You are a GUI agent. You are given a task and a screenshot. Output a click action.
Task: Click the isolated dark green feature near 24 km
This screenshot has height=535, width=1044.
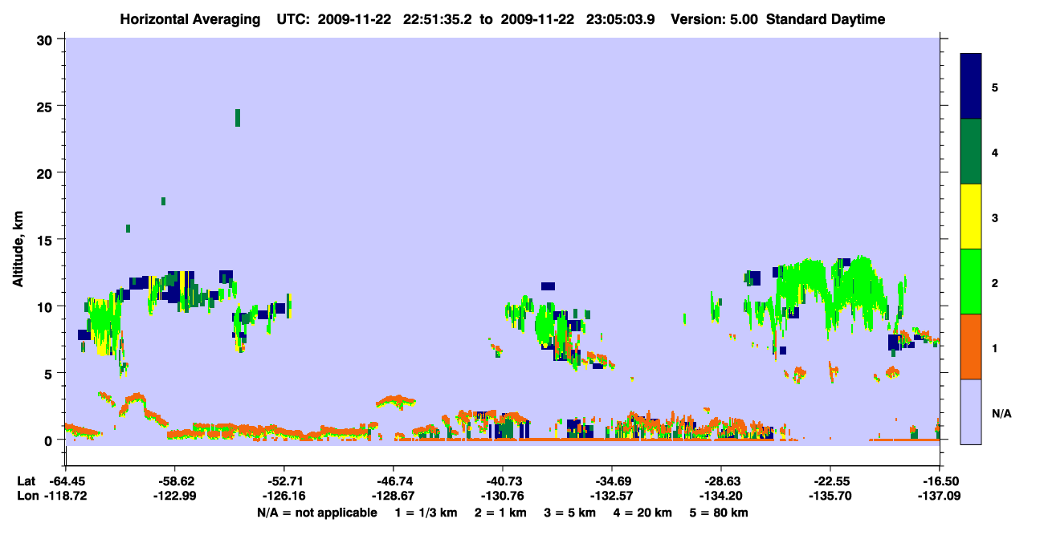[x=238, y=117]
